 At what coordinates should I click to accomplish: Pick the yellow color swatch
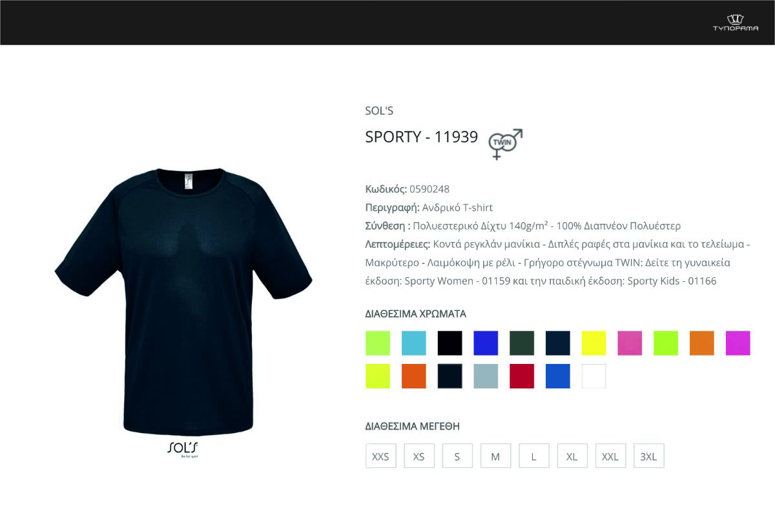(x=594, y=343)
